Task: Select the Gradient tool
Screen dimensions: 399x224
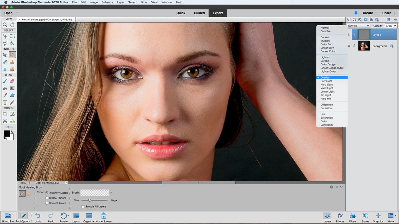Action: (12, 88)
